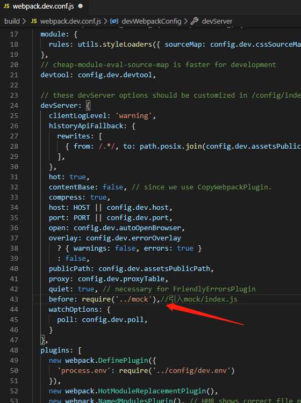Click the chevron before devServer breadcrumb
The image size is (301, 403).
186,21
